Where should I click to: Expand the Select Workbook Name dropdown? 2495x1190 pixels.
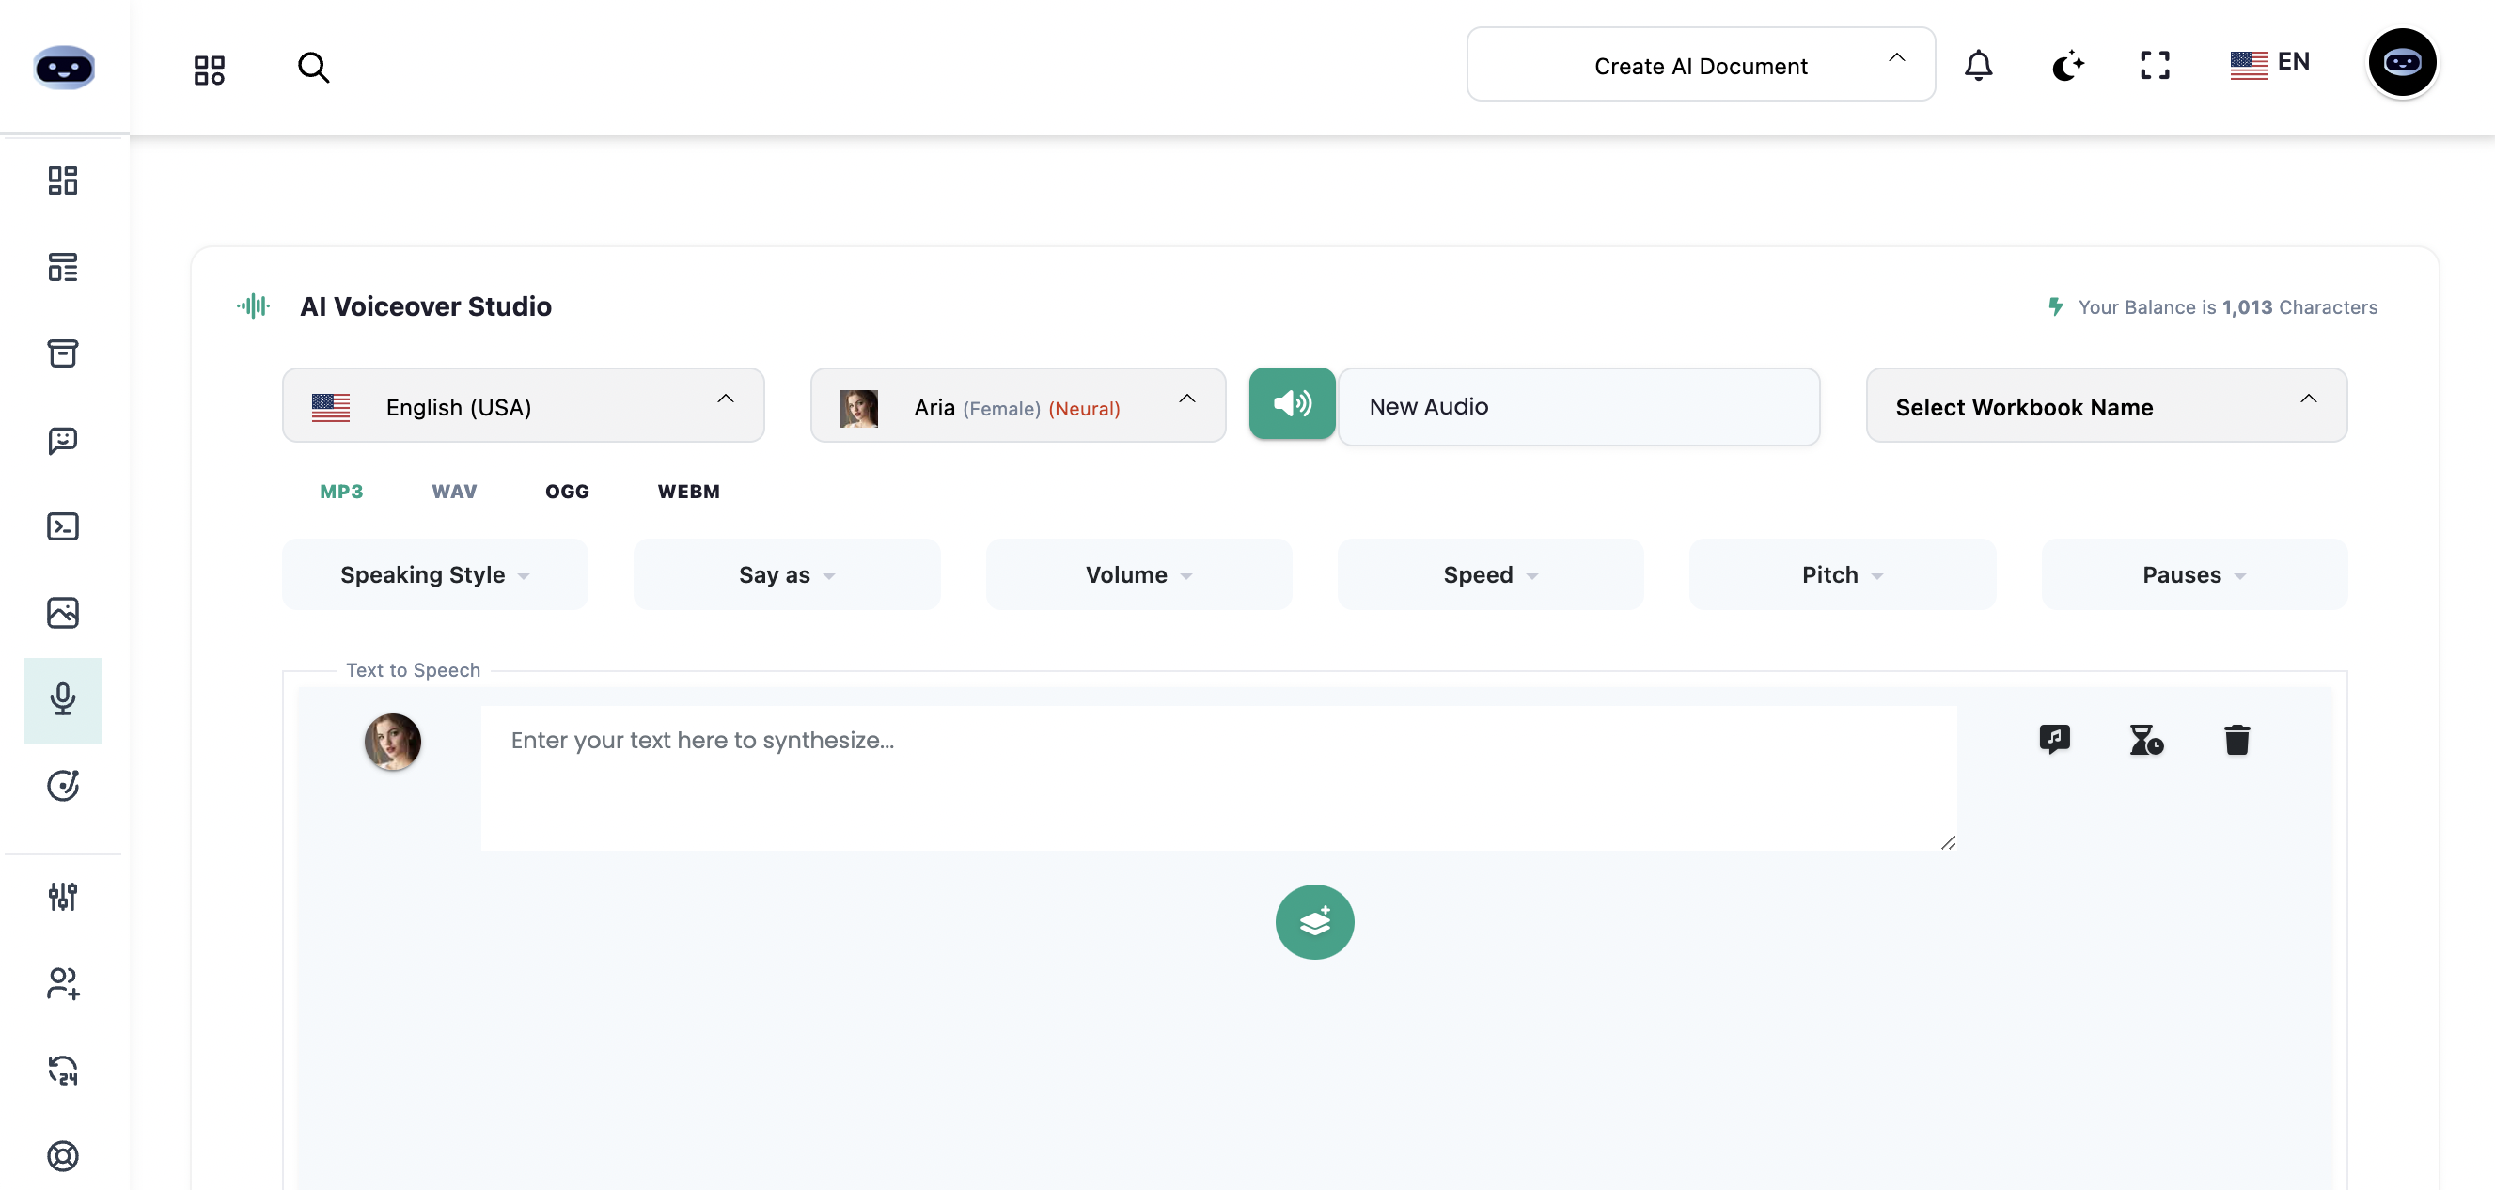point(2107,406)
